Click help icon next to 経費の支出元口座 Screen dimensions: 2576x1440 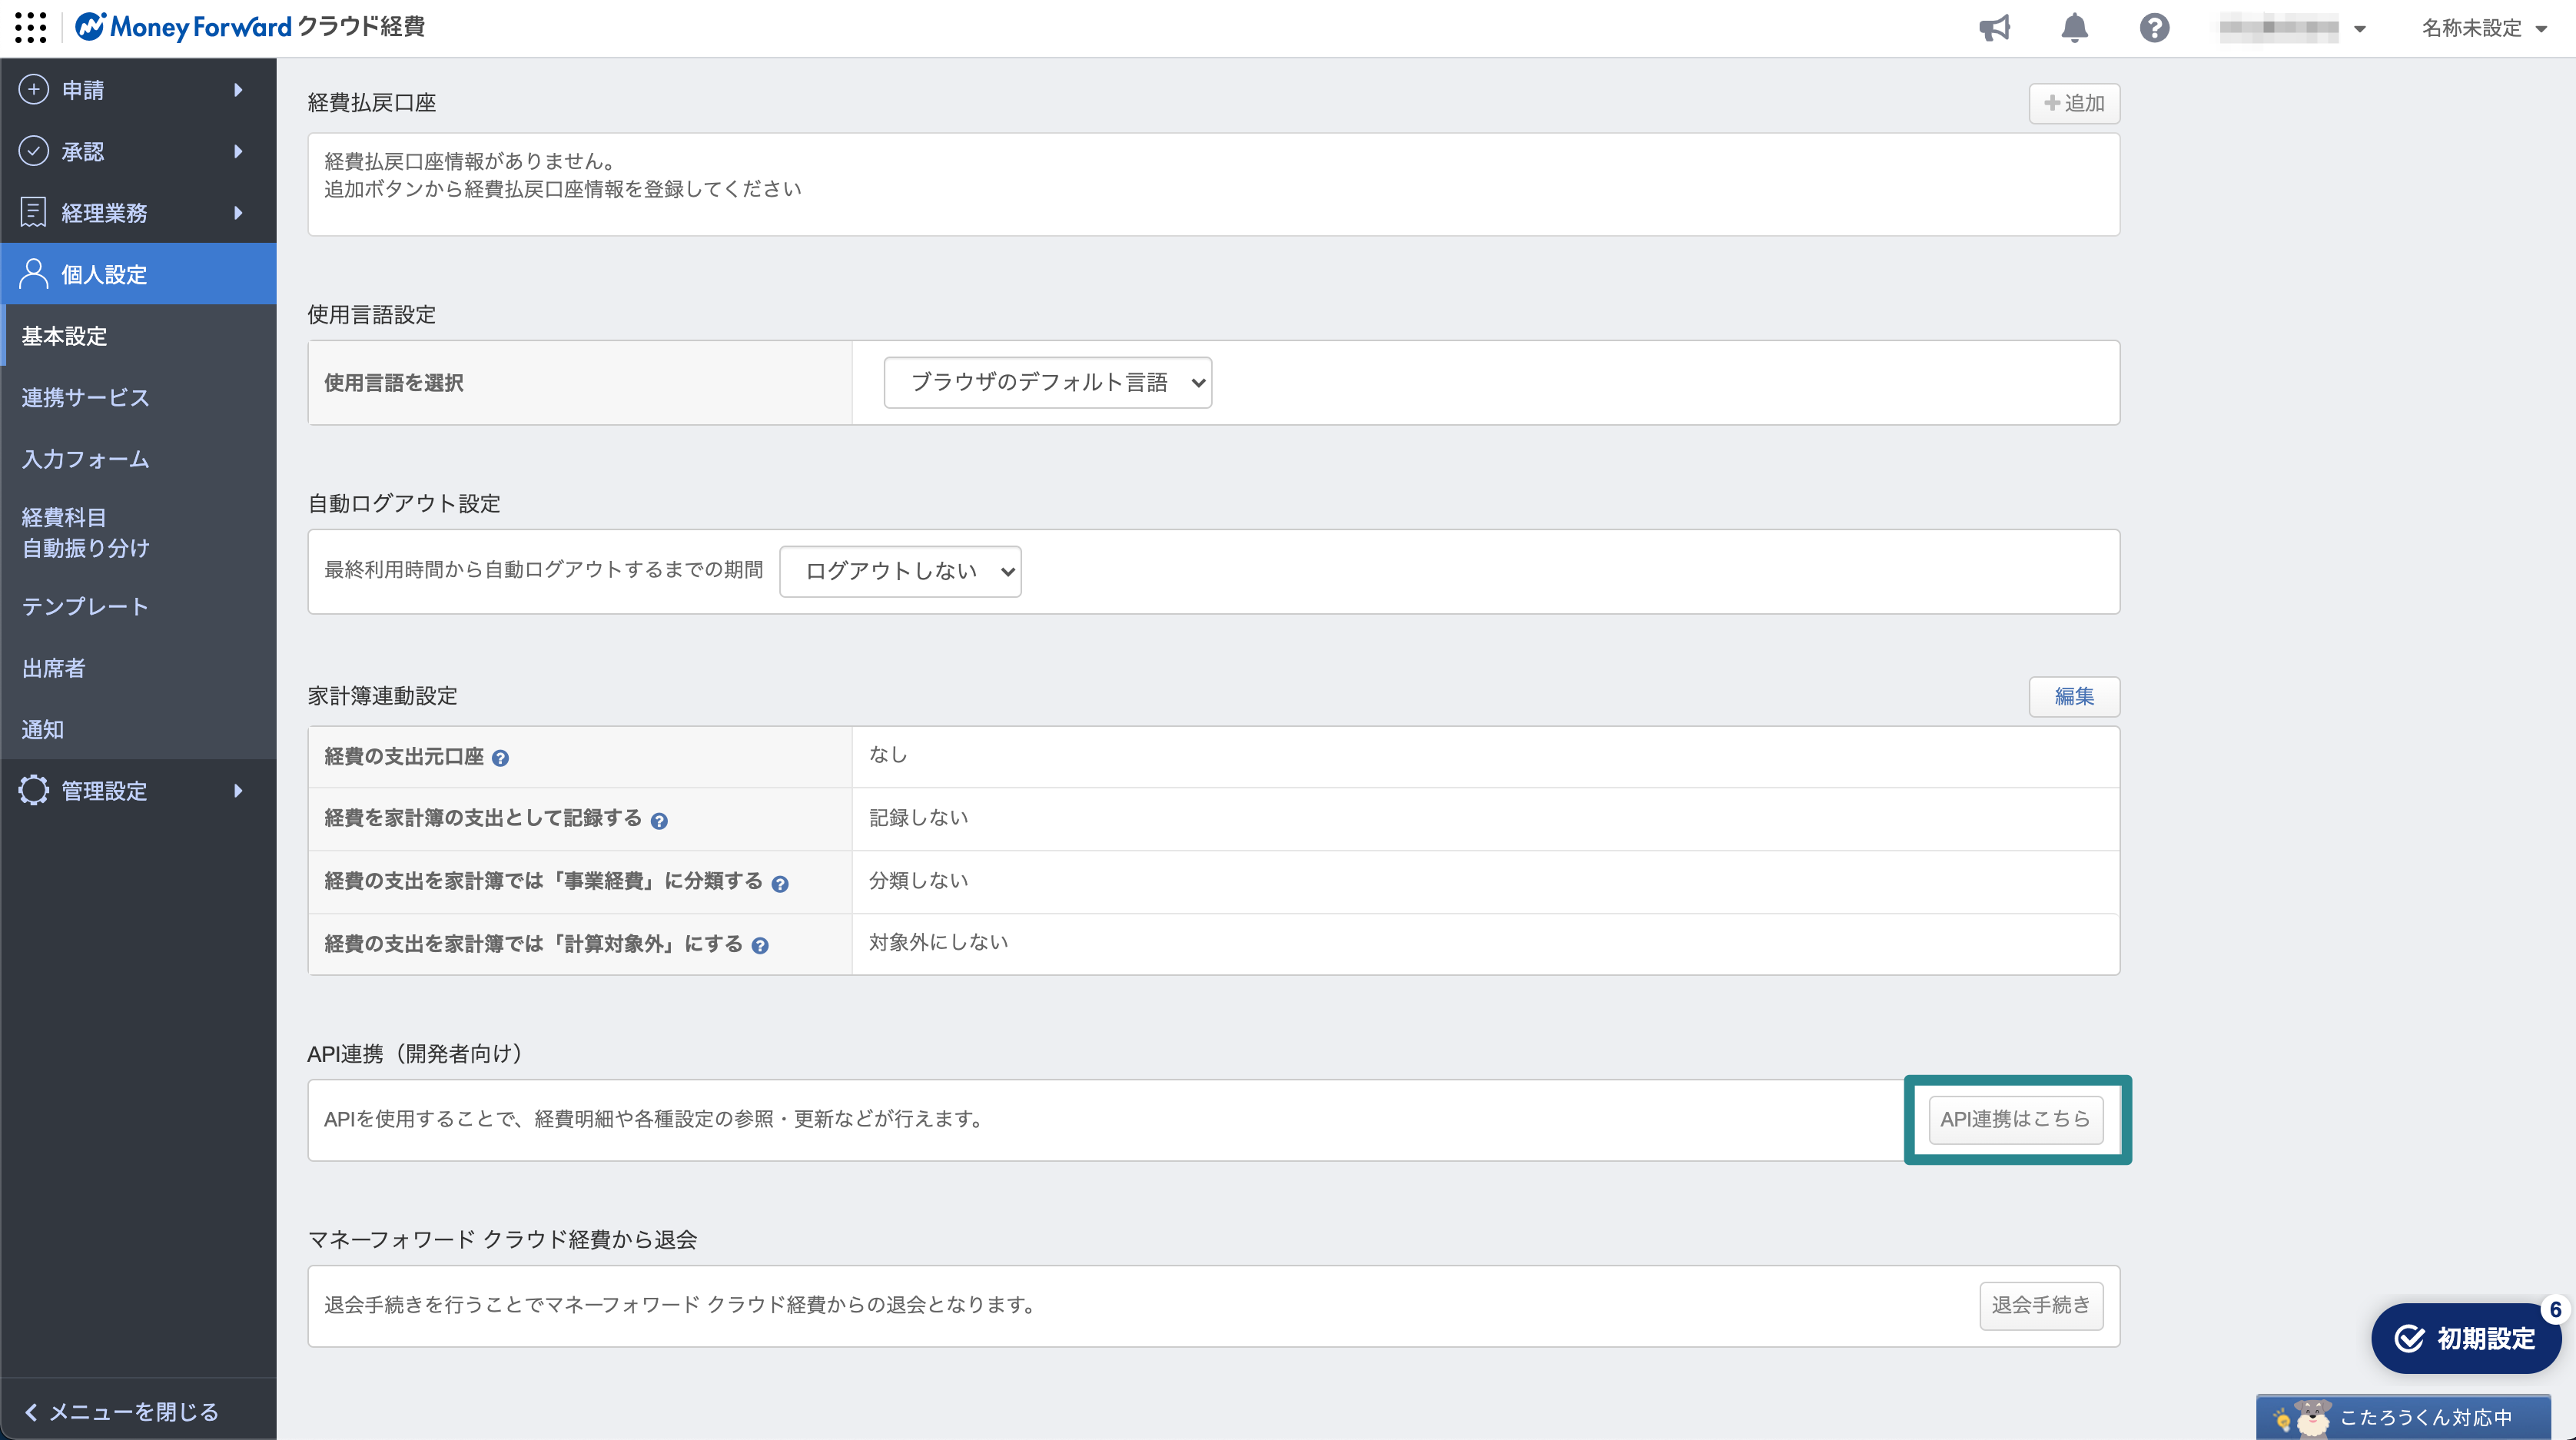pyautogui.click(x=500, y=759)
